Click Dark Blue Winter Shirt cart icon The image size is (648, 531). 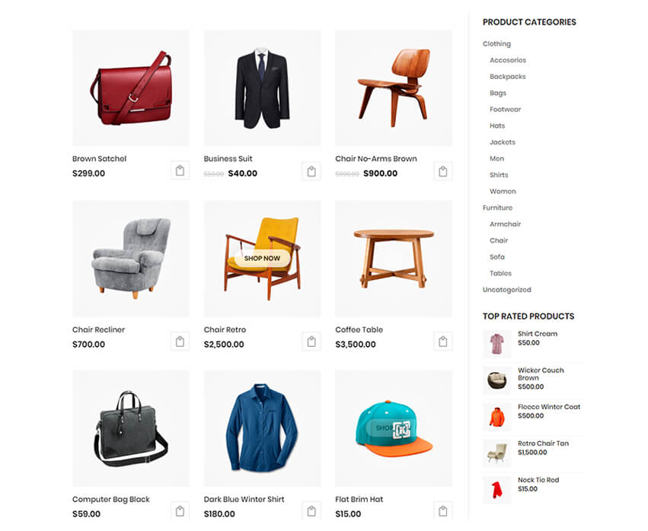(311, 511)
